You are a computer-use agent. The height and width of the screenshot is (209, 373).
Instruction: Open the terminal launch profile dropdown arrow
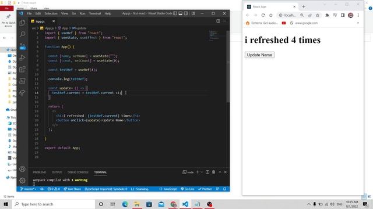click(202, 172)
